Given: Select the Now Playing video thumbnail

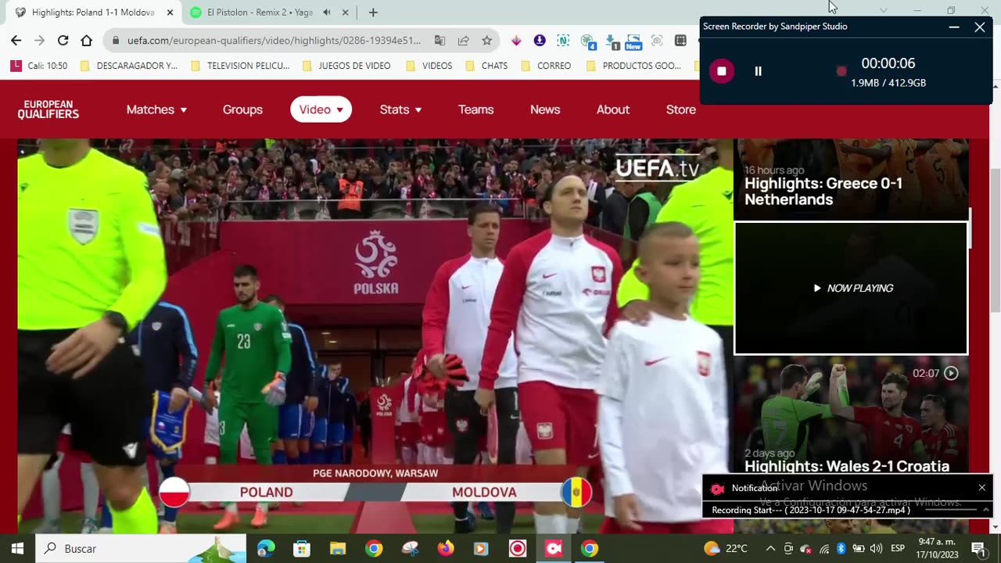Looking at the screenshot, I should point(851,288).
